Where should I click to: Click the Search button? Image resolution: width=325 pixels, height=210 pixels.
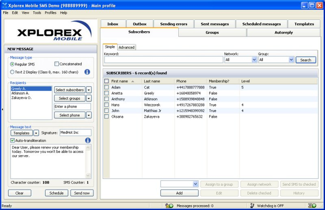(306, 60)
